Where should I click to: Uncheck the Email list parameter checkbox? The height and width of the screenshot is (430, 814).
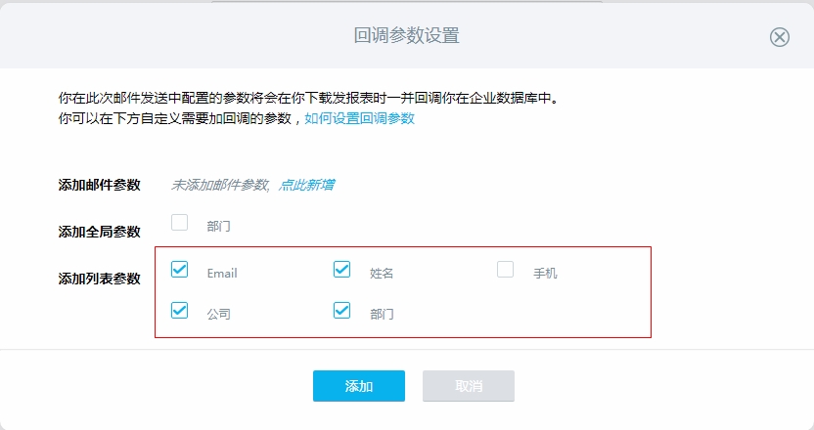[x=180, y=269]
